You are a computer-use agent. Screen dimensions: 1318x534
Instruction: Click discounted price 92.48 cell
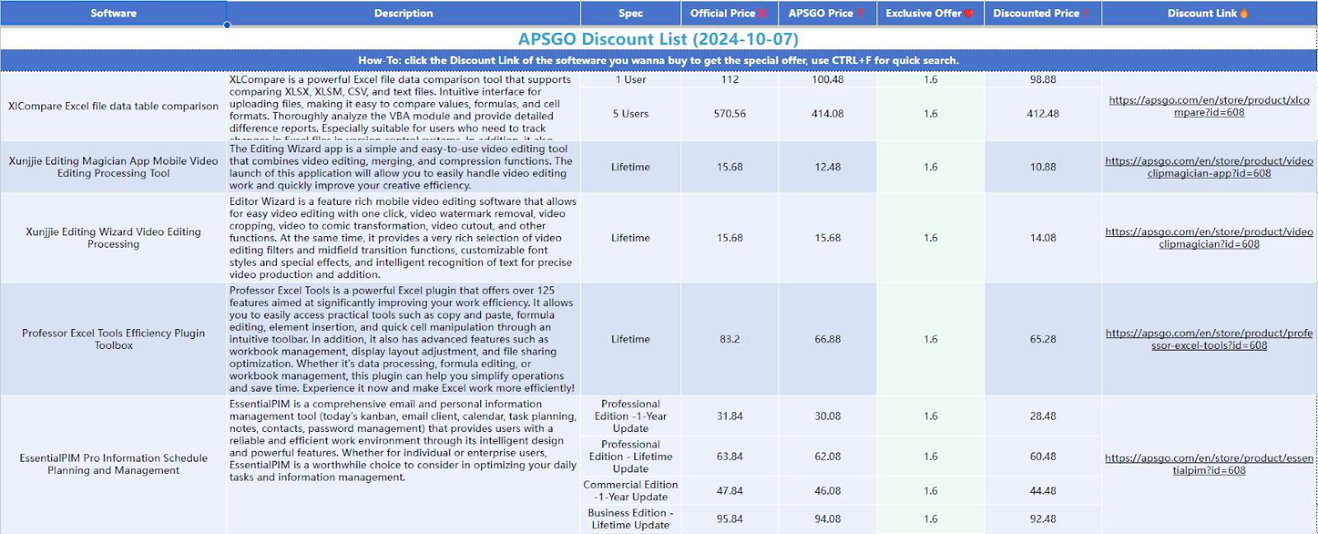click(1043, 519)
